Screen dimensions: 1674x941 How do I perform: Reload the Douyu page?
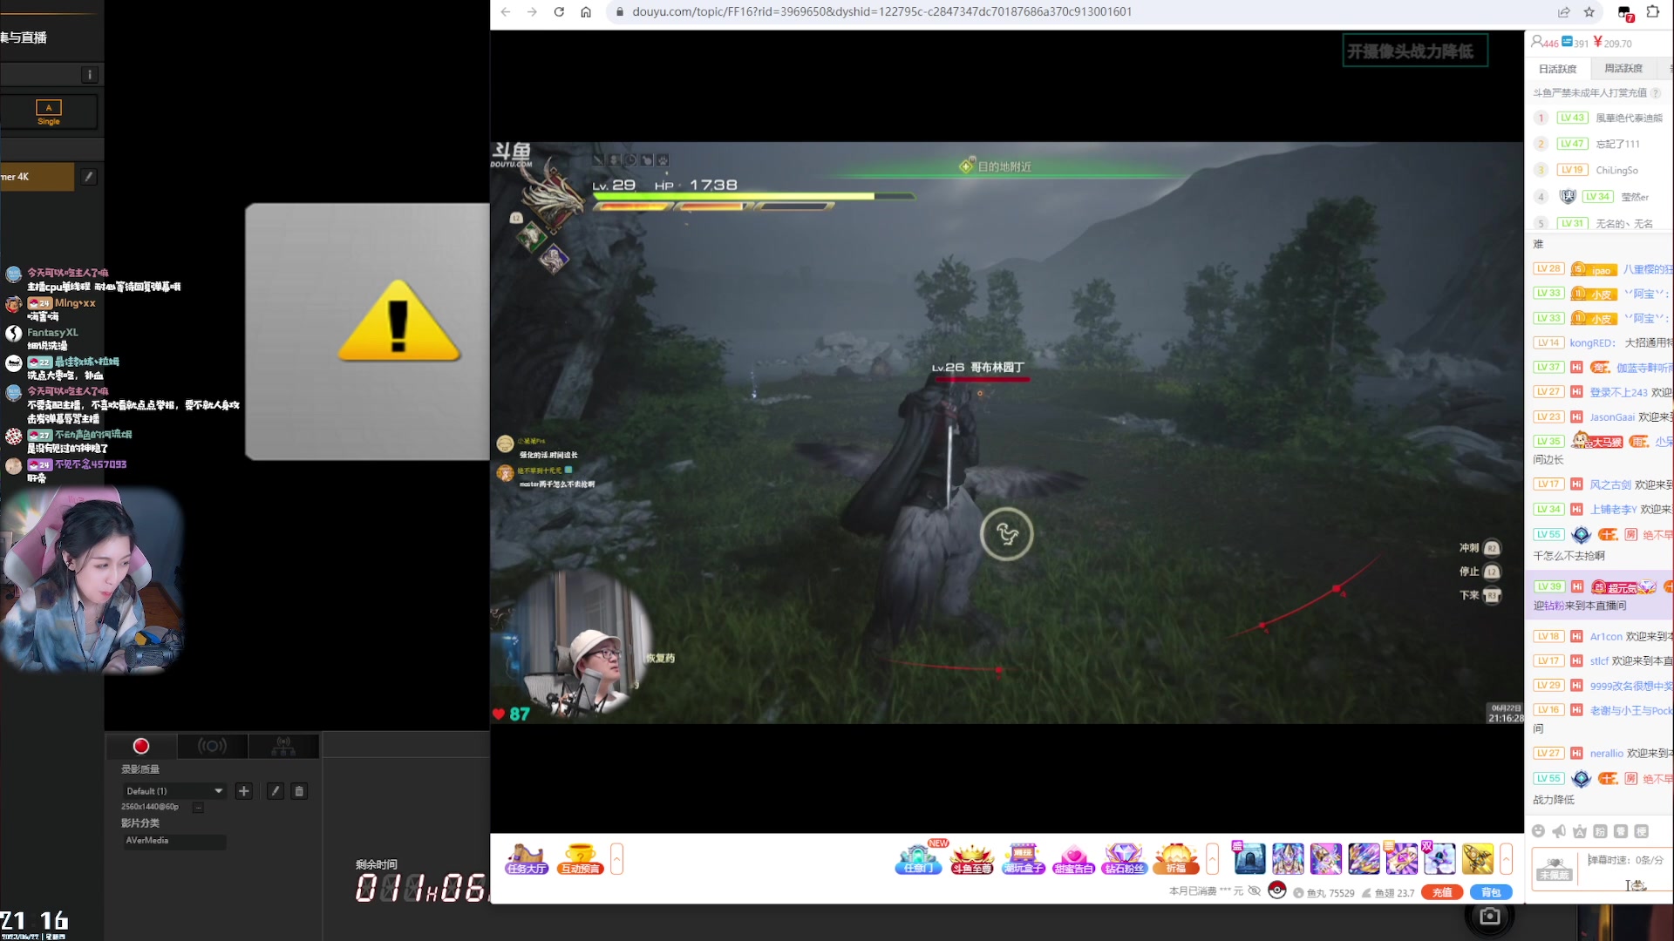coord(559,12)
